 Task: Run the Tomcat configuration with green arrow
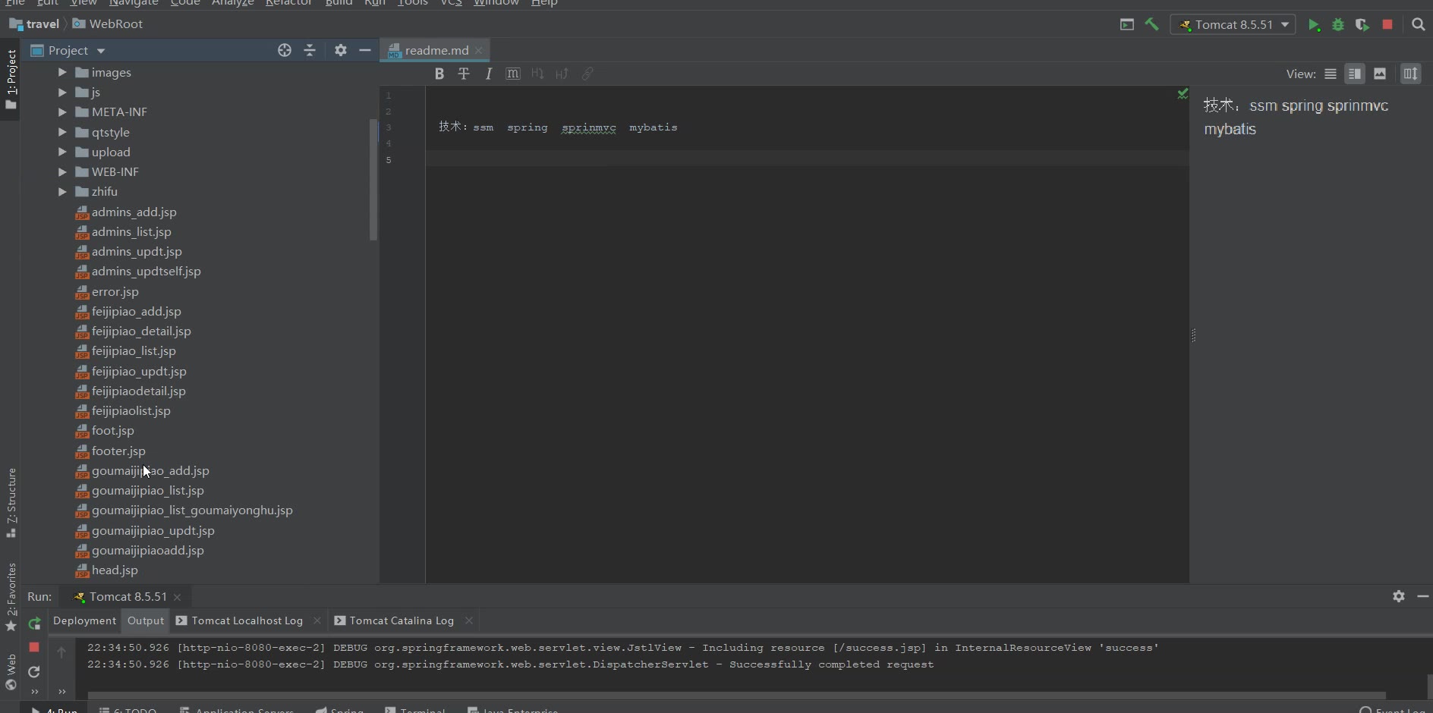click(1314, 25)
